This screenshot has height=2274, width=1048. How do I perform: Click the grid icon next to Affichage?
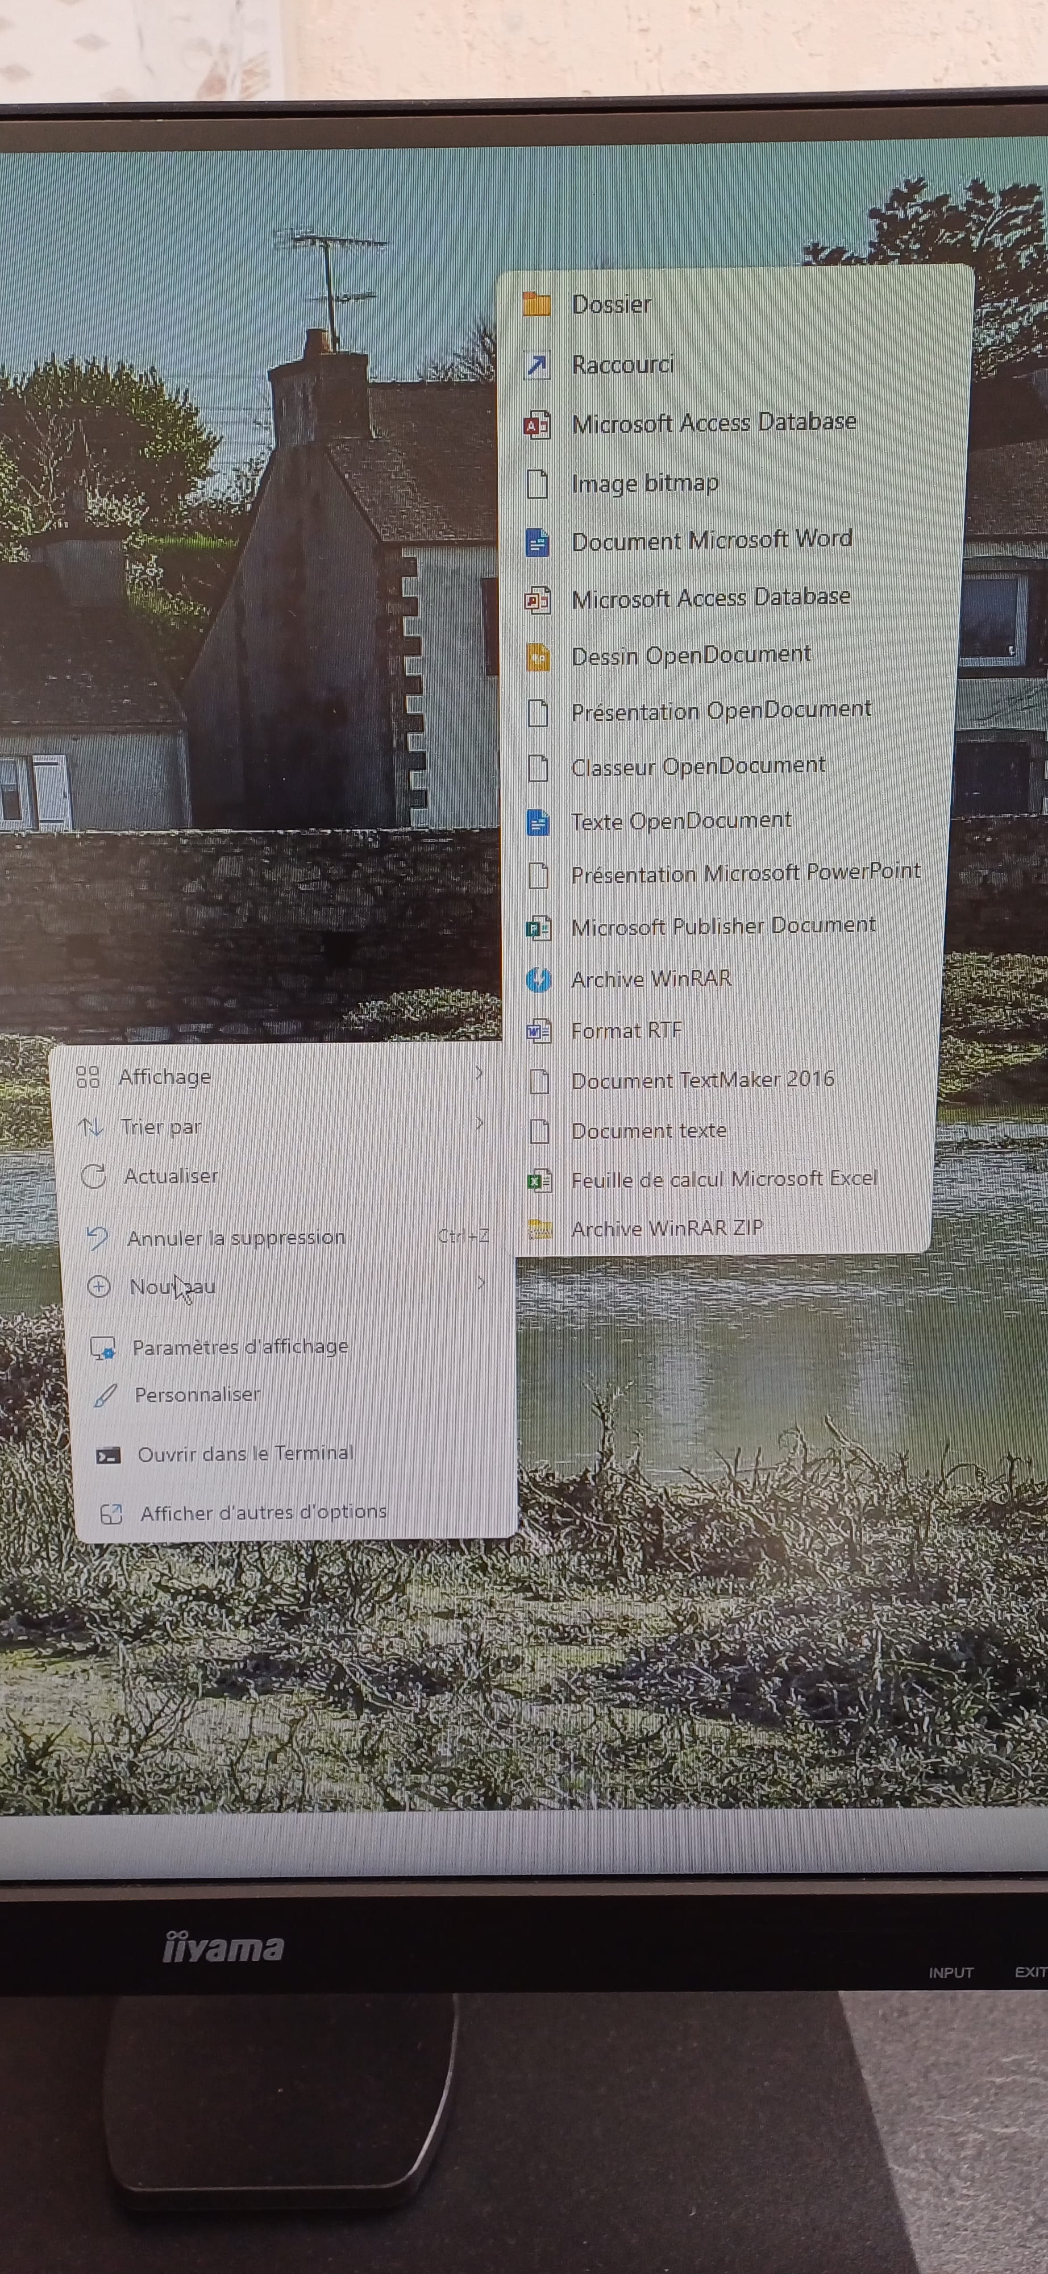click(x=88, y=1076)
